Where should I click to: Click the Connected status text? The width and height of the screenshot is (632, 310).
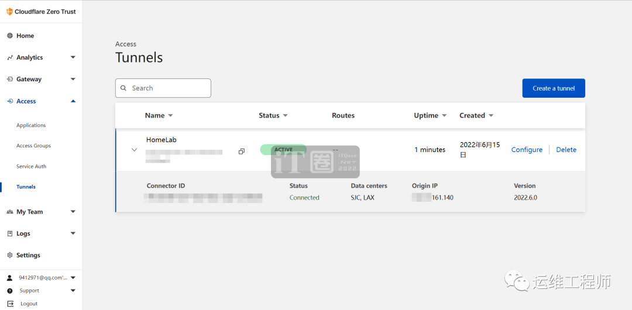pyautogui.click(x=304, y=198)
